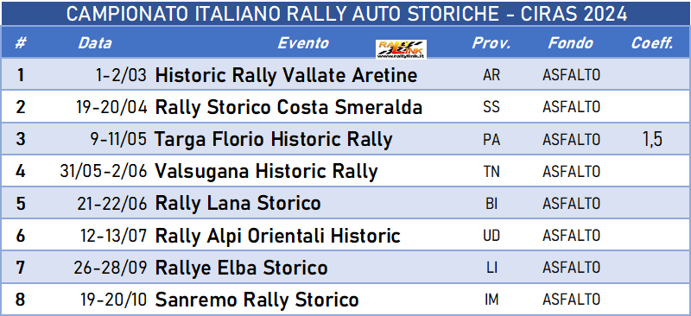Select Targa Florio Historic Rally row
Image resolution: width=691 pixels, height=316 pixels.
click(345, 139)
